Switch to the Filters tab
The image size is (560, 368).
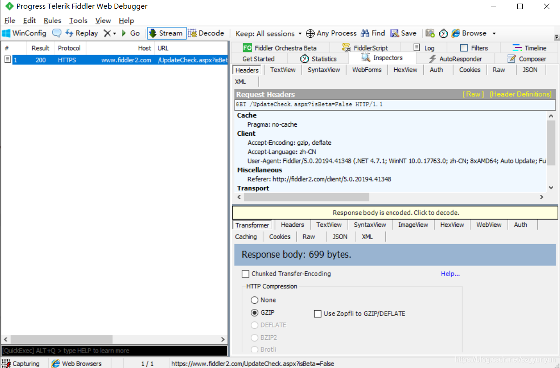pos(474,48)
